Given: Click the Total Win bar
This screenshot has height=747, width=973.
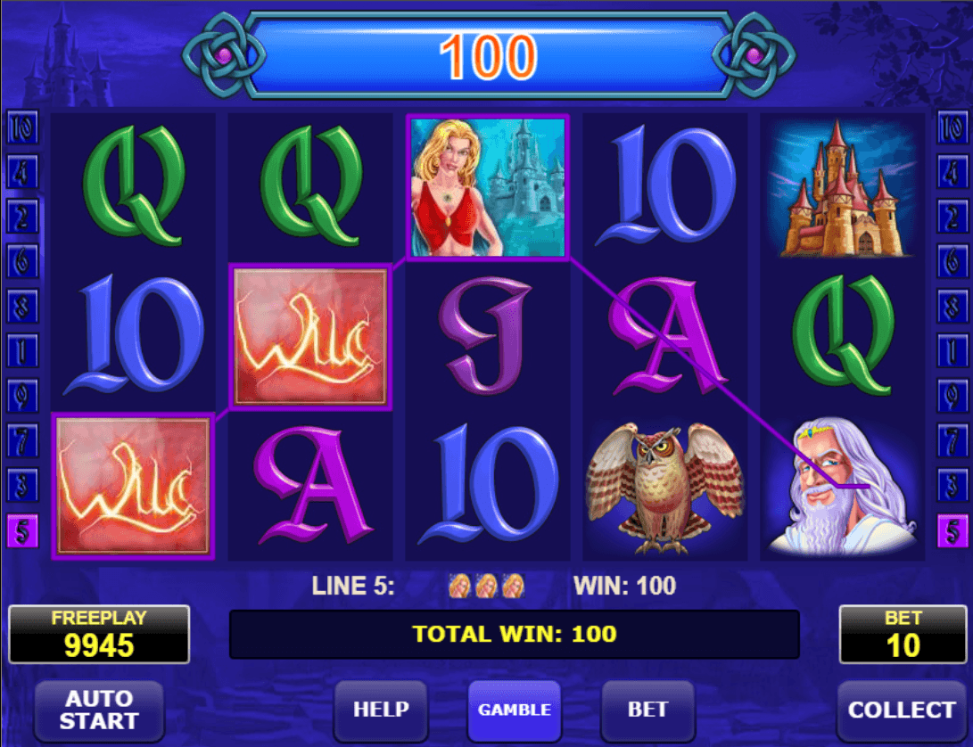Looking at the screenshot, I should [x=514, y=634].
